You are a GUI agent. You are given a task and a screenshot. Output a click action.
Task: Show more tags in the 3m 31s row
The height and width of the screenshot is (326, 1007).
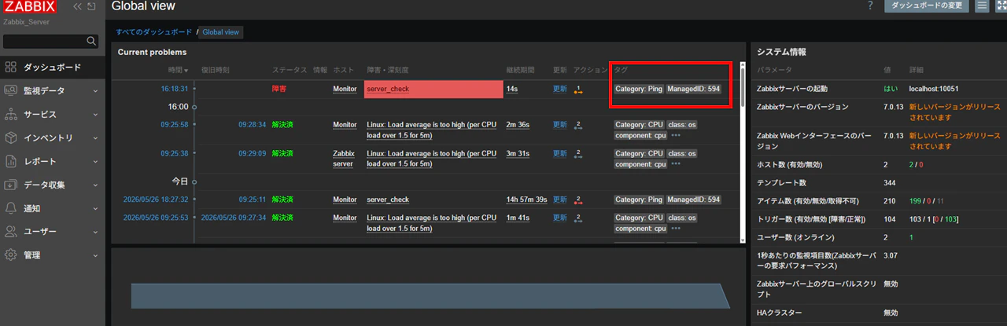pos(675,164)
